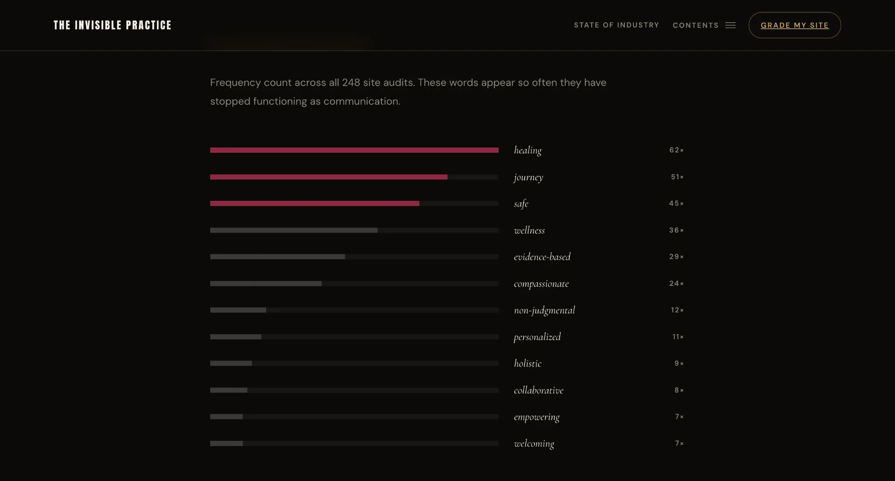Select the word collaborative
Viewport: 895px width, 481px height.
click(x=538, y=390)
